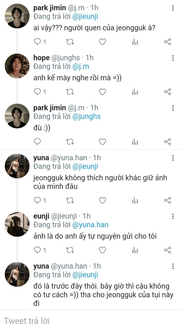Open more options on hope's tweet
The width and height of the screenshot is (183, 332).
[173, 58]
